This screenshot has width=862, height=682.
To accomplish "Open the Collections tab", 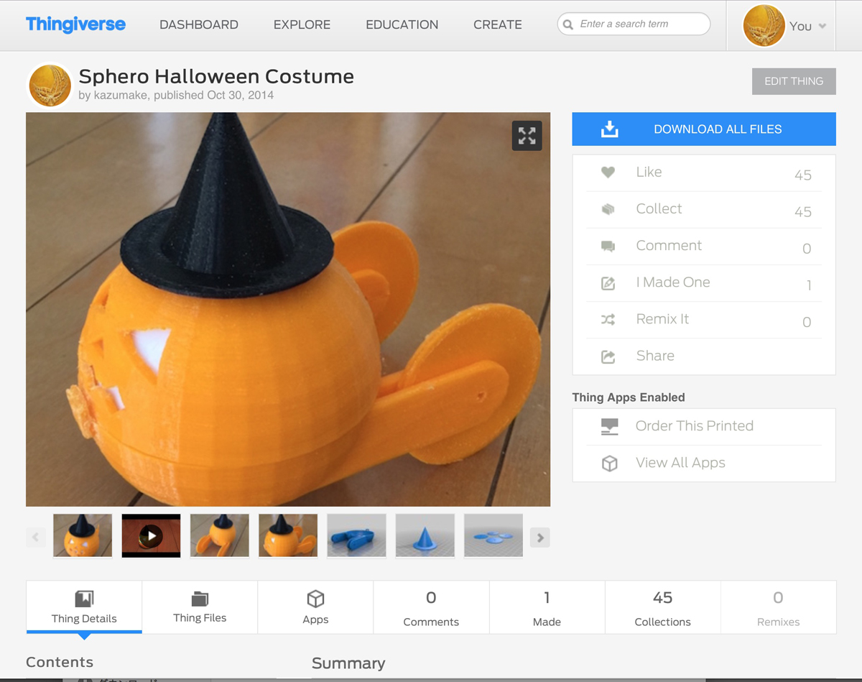I will click(662, 607).
